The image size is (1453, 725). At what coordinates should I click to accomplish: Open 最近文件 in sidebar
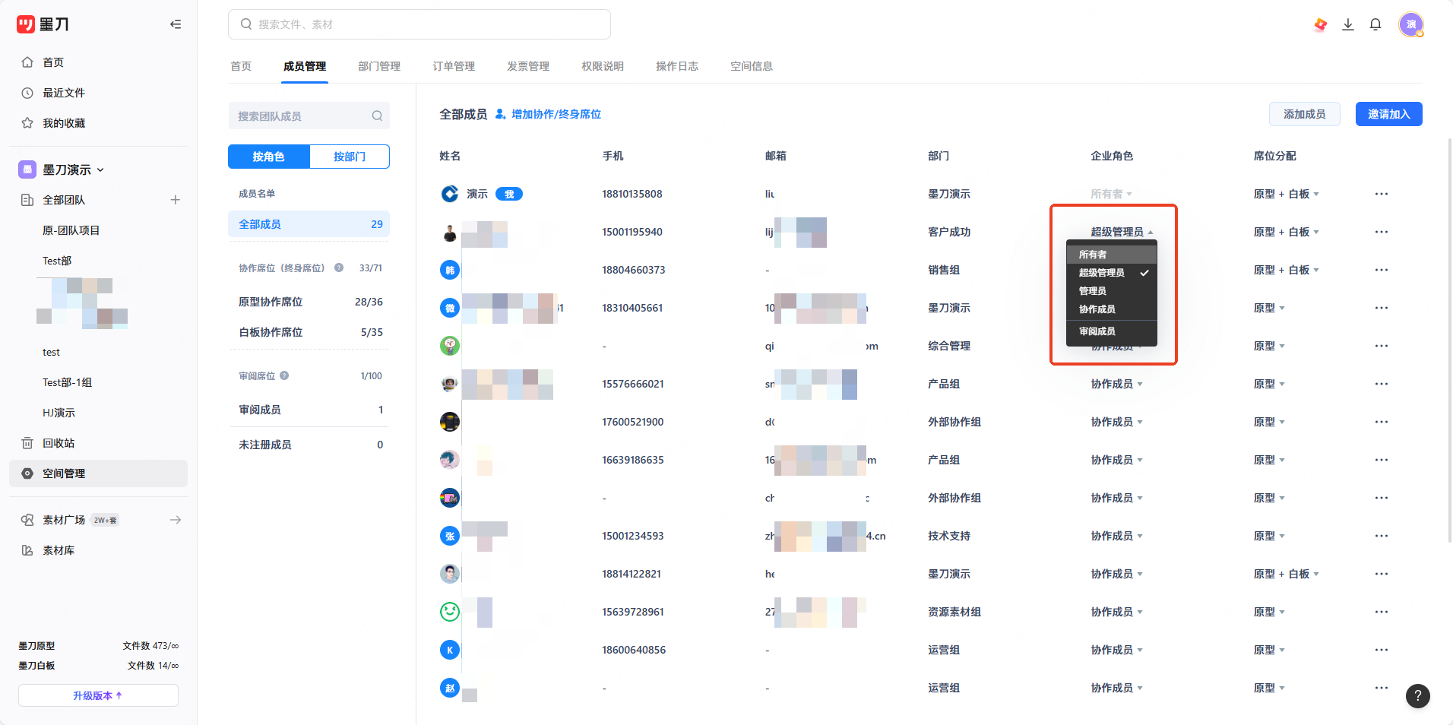point(64,93)
